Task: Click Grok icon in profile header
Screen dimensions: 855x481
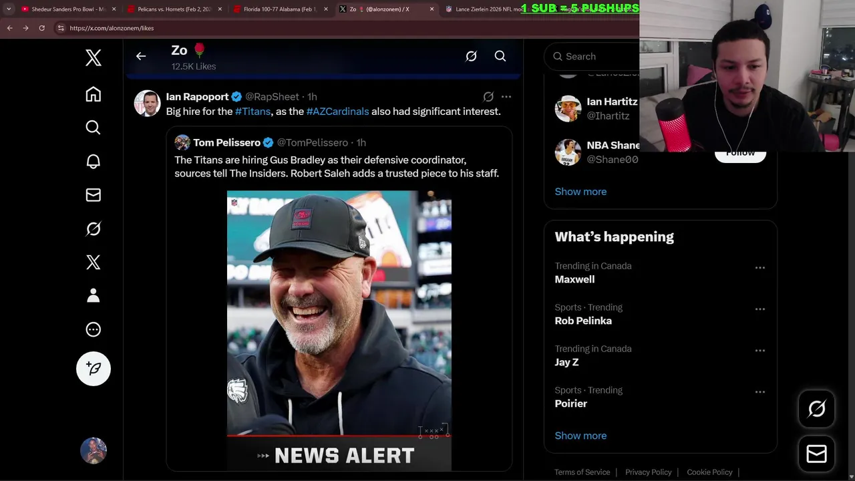Action: (471, 56)
